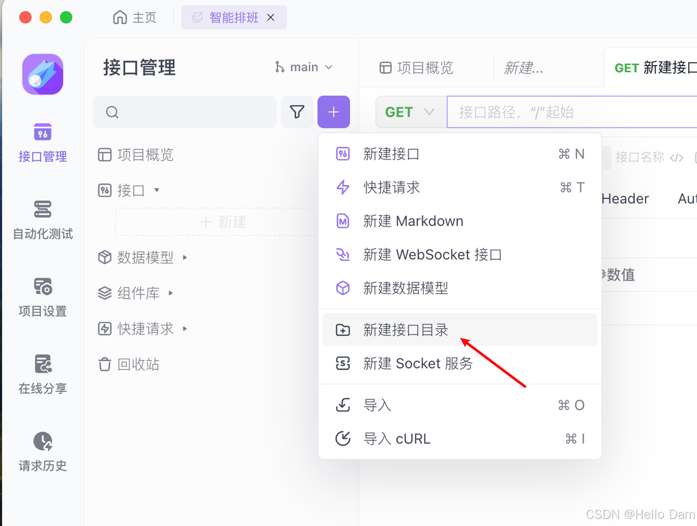697x526 pixels.
Task: Choose 新建 Markdown from the menu
Action: point(460,221)
